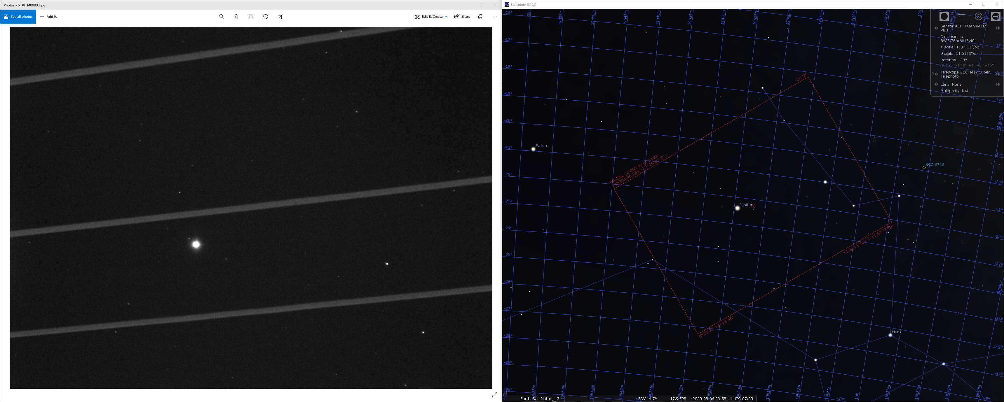Open the crop tool
This screenshot has width=1004, height=402.
point(280,17)
